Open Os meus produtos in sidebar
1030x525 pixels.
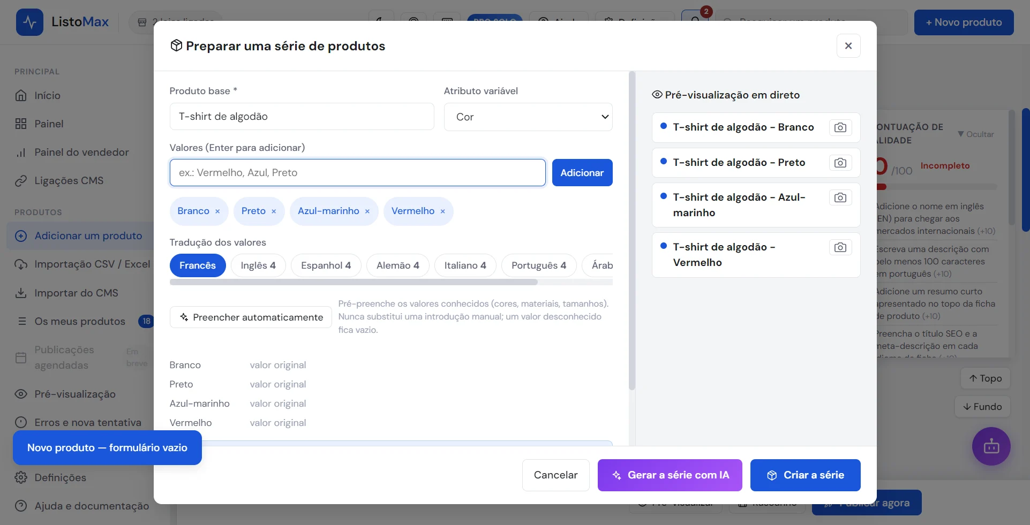coord(80,321)
